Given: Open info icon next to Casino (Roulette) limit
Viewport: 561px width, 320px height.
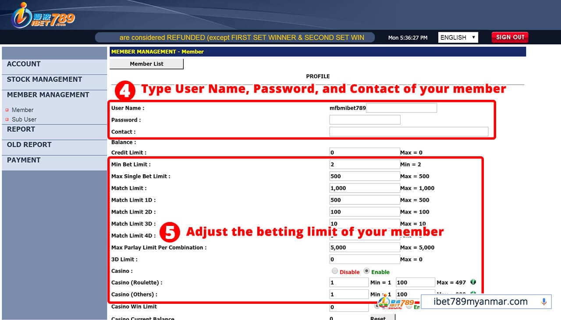Looking at the screenshot, I should pyautogui.click(x=473, y=282).
